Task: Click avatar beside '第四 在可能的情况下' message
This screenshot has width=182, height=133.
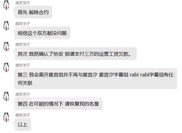Action: 6,96
